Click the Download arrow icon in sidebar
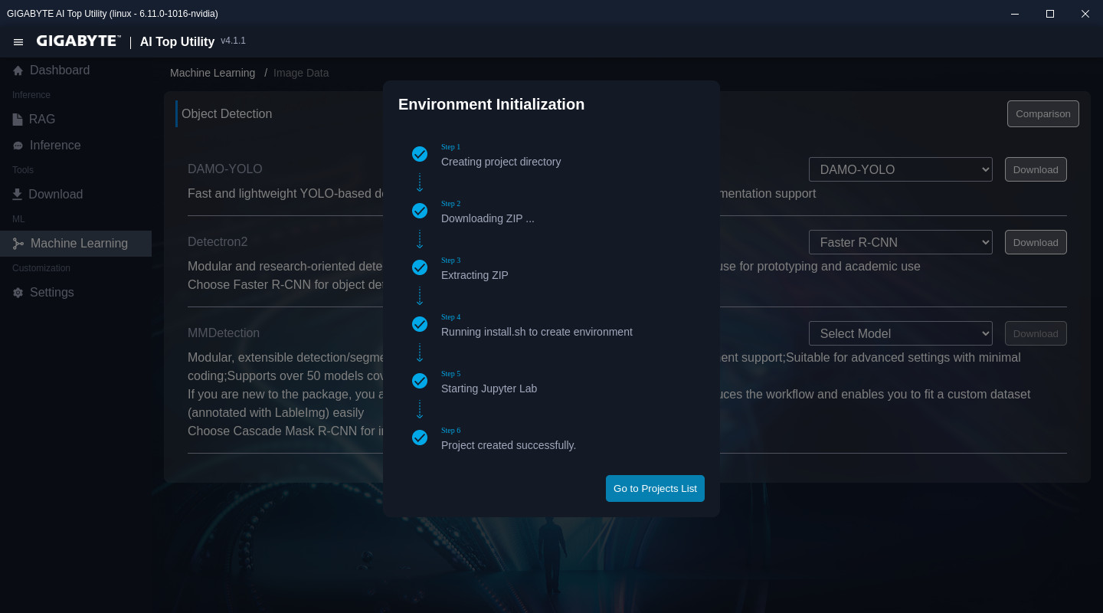Image resolution: width=1103 pixels, height=613 pixels. (18, 195)
